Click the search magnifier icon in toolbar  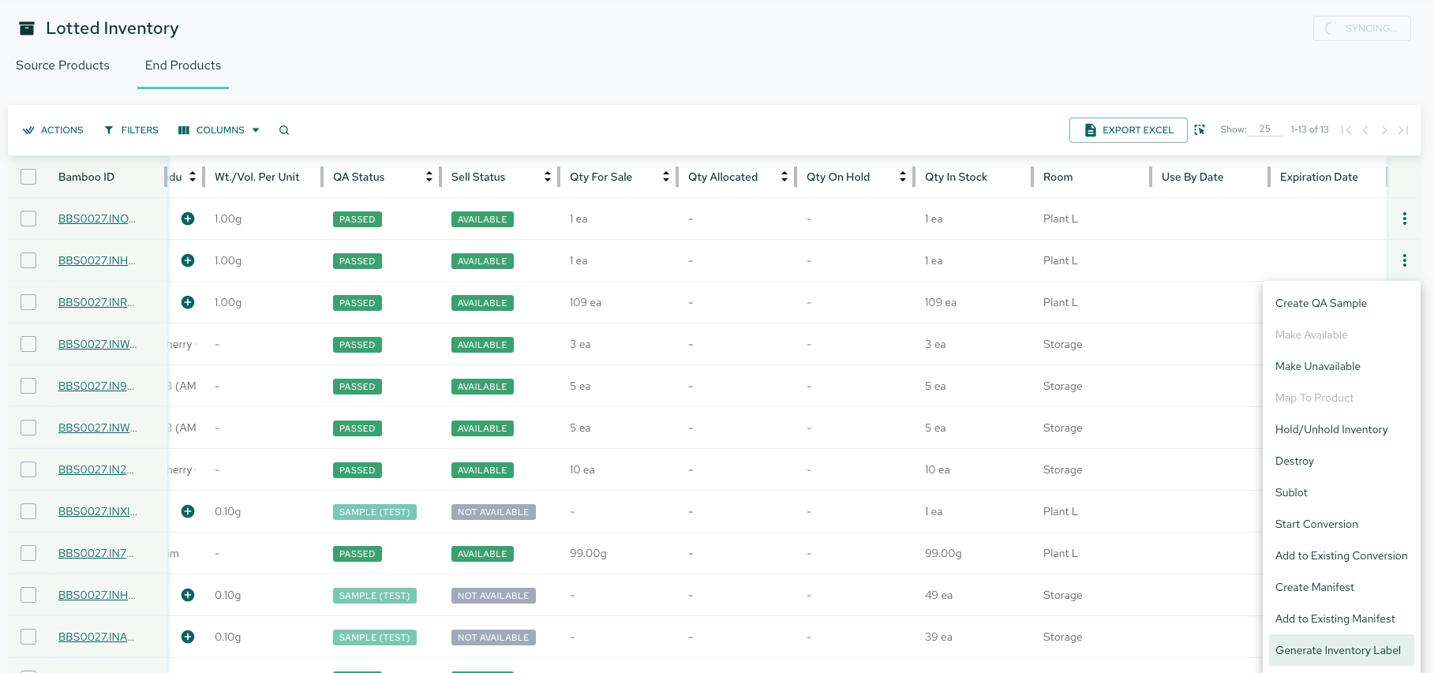click(284, 130)
